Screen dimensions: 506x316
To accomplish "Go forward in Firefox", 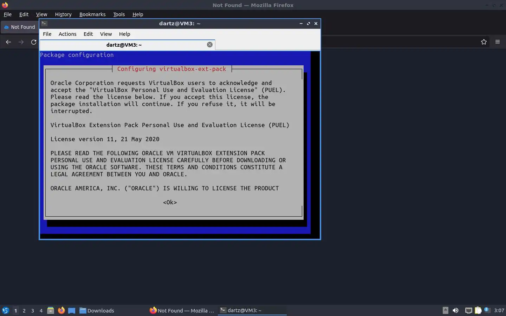I will tap(21, 42).
